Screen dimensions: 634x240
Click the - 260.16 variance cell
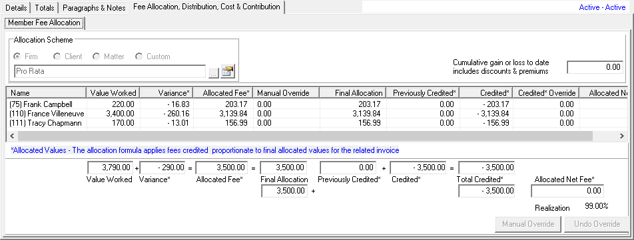tap(166, 114)
